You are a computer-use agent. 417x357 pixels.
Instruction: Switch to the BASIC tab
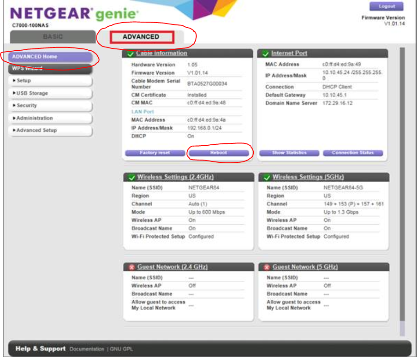pos(53,37)
